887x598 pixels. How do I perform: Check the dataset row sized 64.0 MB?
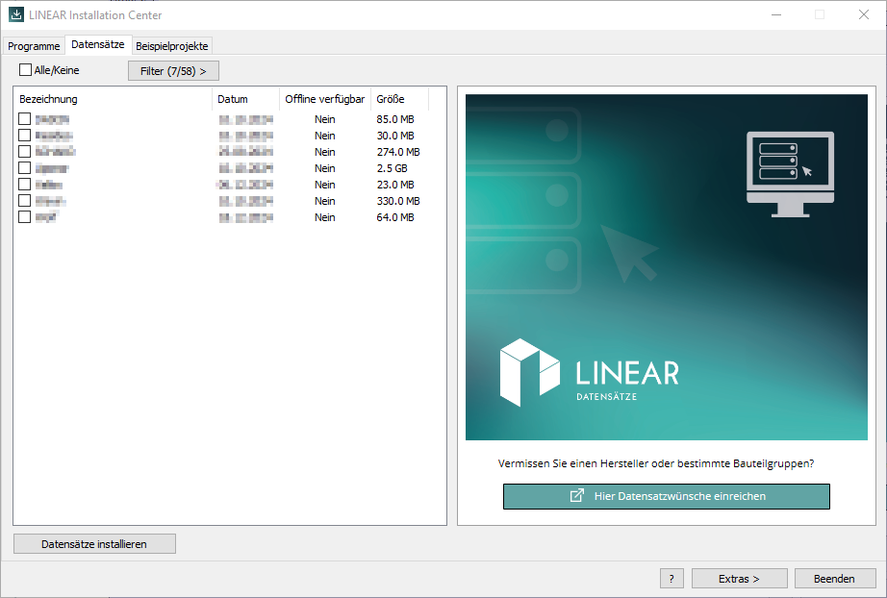[x=24, y=217]
